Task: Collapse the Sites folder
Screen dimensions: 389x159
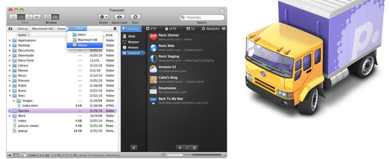Action: 10,96
